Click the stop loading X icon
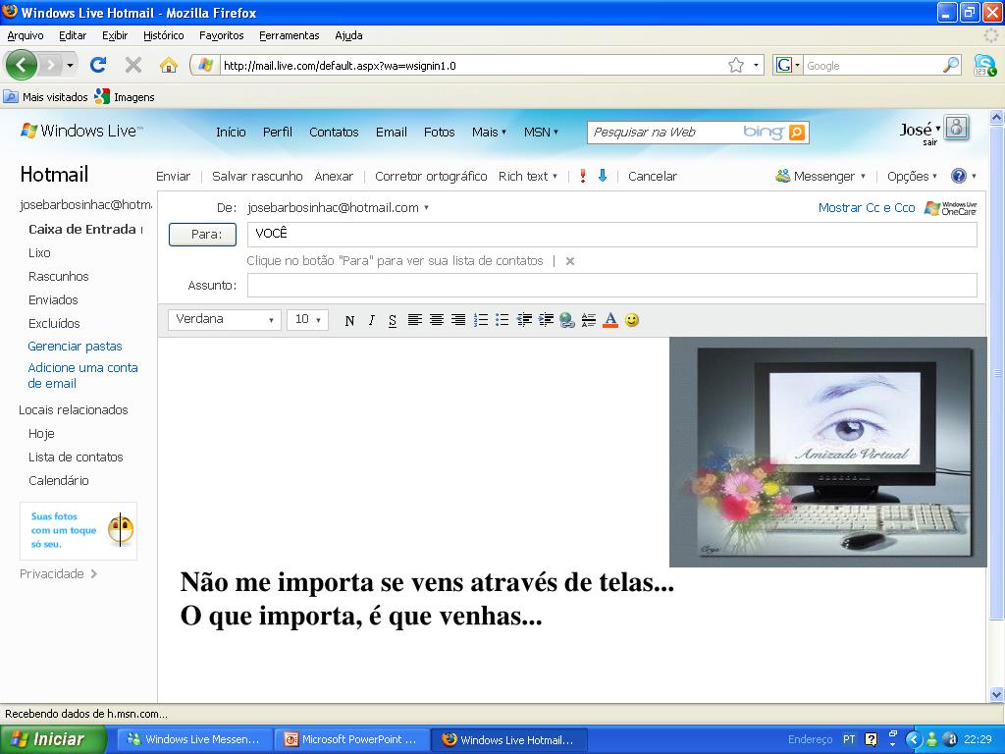Screen dimensions: 1005x754 (133, 65)
